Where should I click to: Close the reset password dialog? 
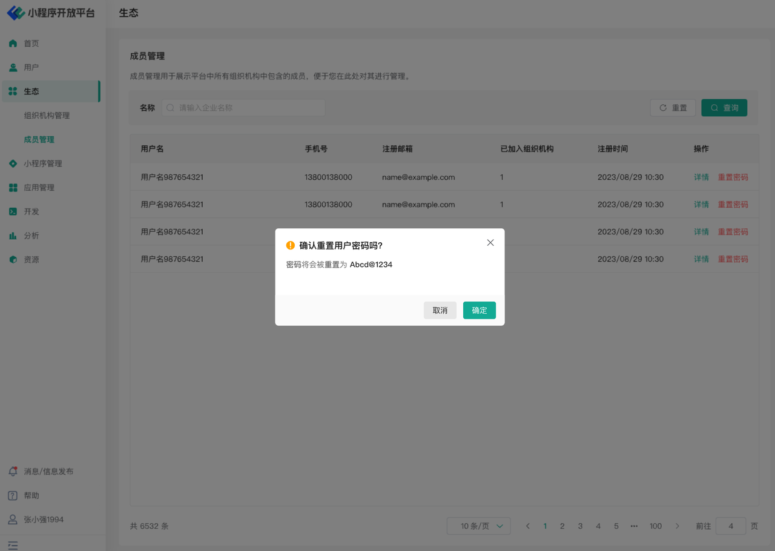490,243
